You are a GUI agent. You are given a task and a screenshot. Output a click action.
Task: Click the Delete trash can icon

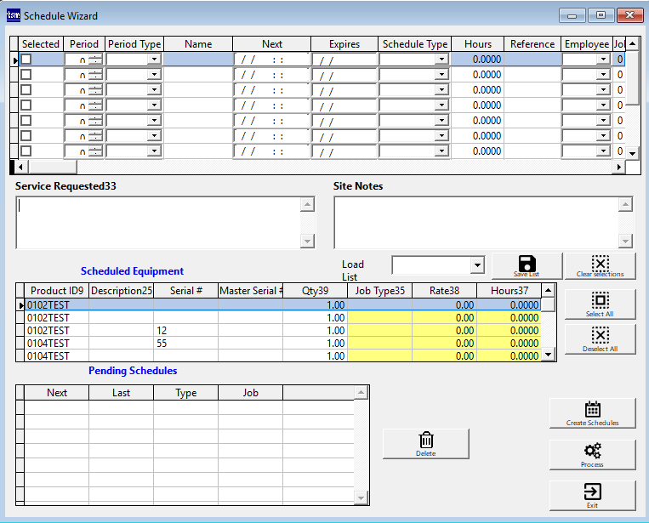426,443
